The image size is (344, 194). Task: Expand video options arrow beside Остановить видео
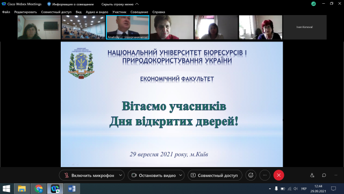(181, 175)
